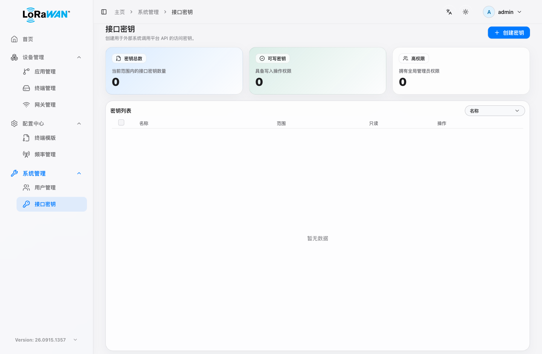Click the 密钥列表 table title
Screen dimensions: 542x354
click(x=121, y=111)
